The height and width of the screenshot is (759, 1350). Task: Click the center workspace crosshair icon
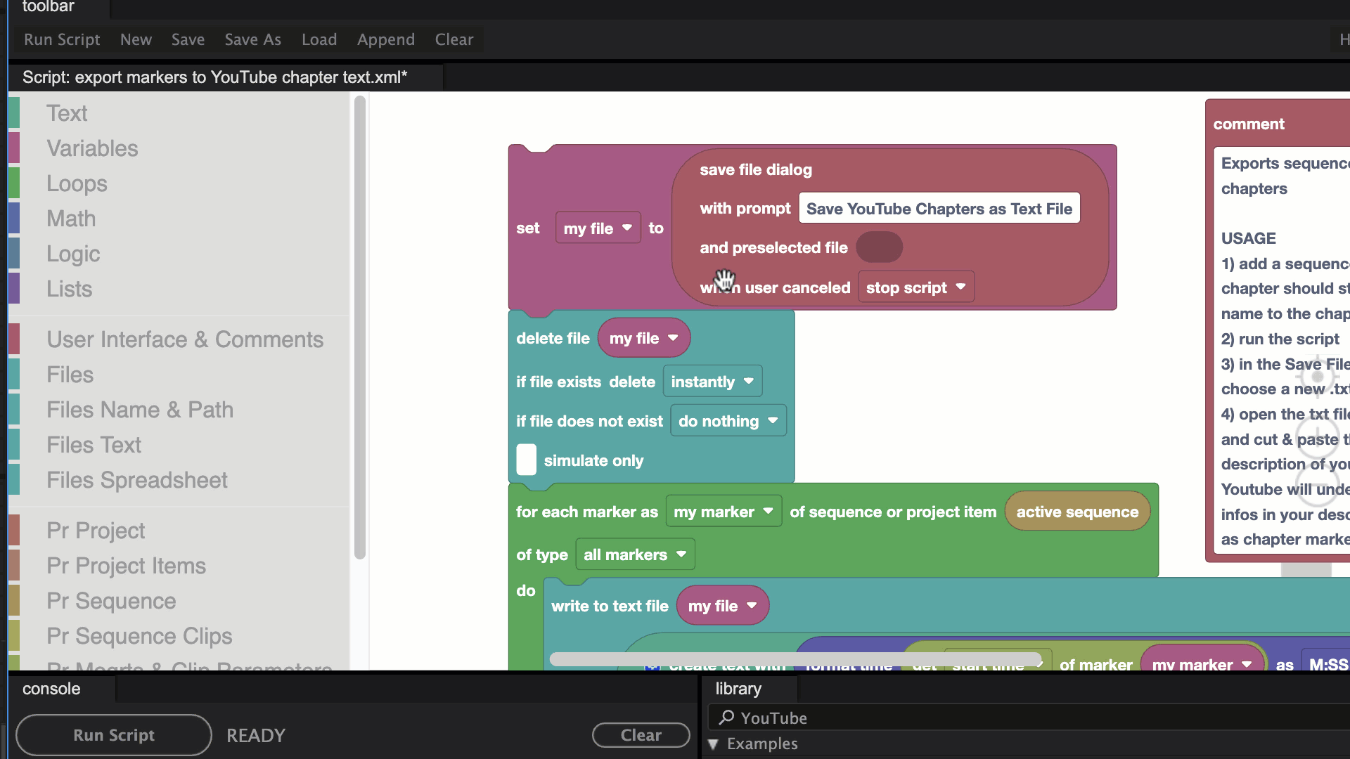point(1318,377)
